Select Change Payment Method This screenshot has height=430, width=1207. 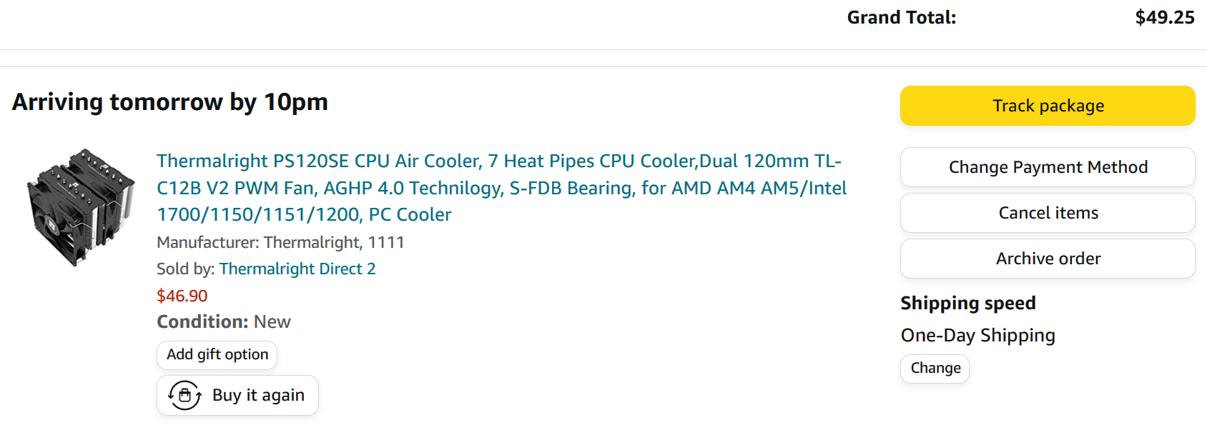pyautogui.click(x=1048, y=167)
